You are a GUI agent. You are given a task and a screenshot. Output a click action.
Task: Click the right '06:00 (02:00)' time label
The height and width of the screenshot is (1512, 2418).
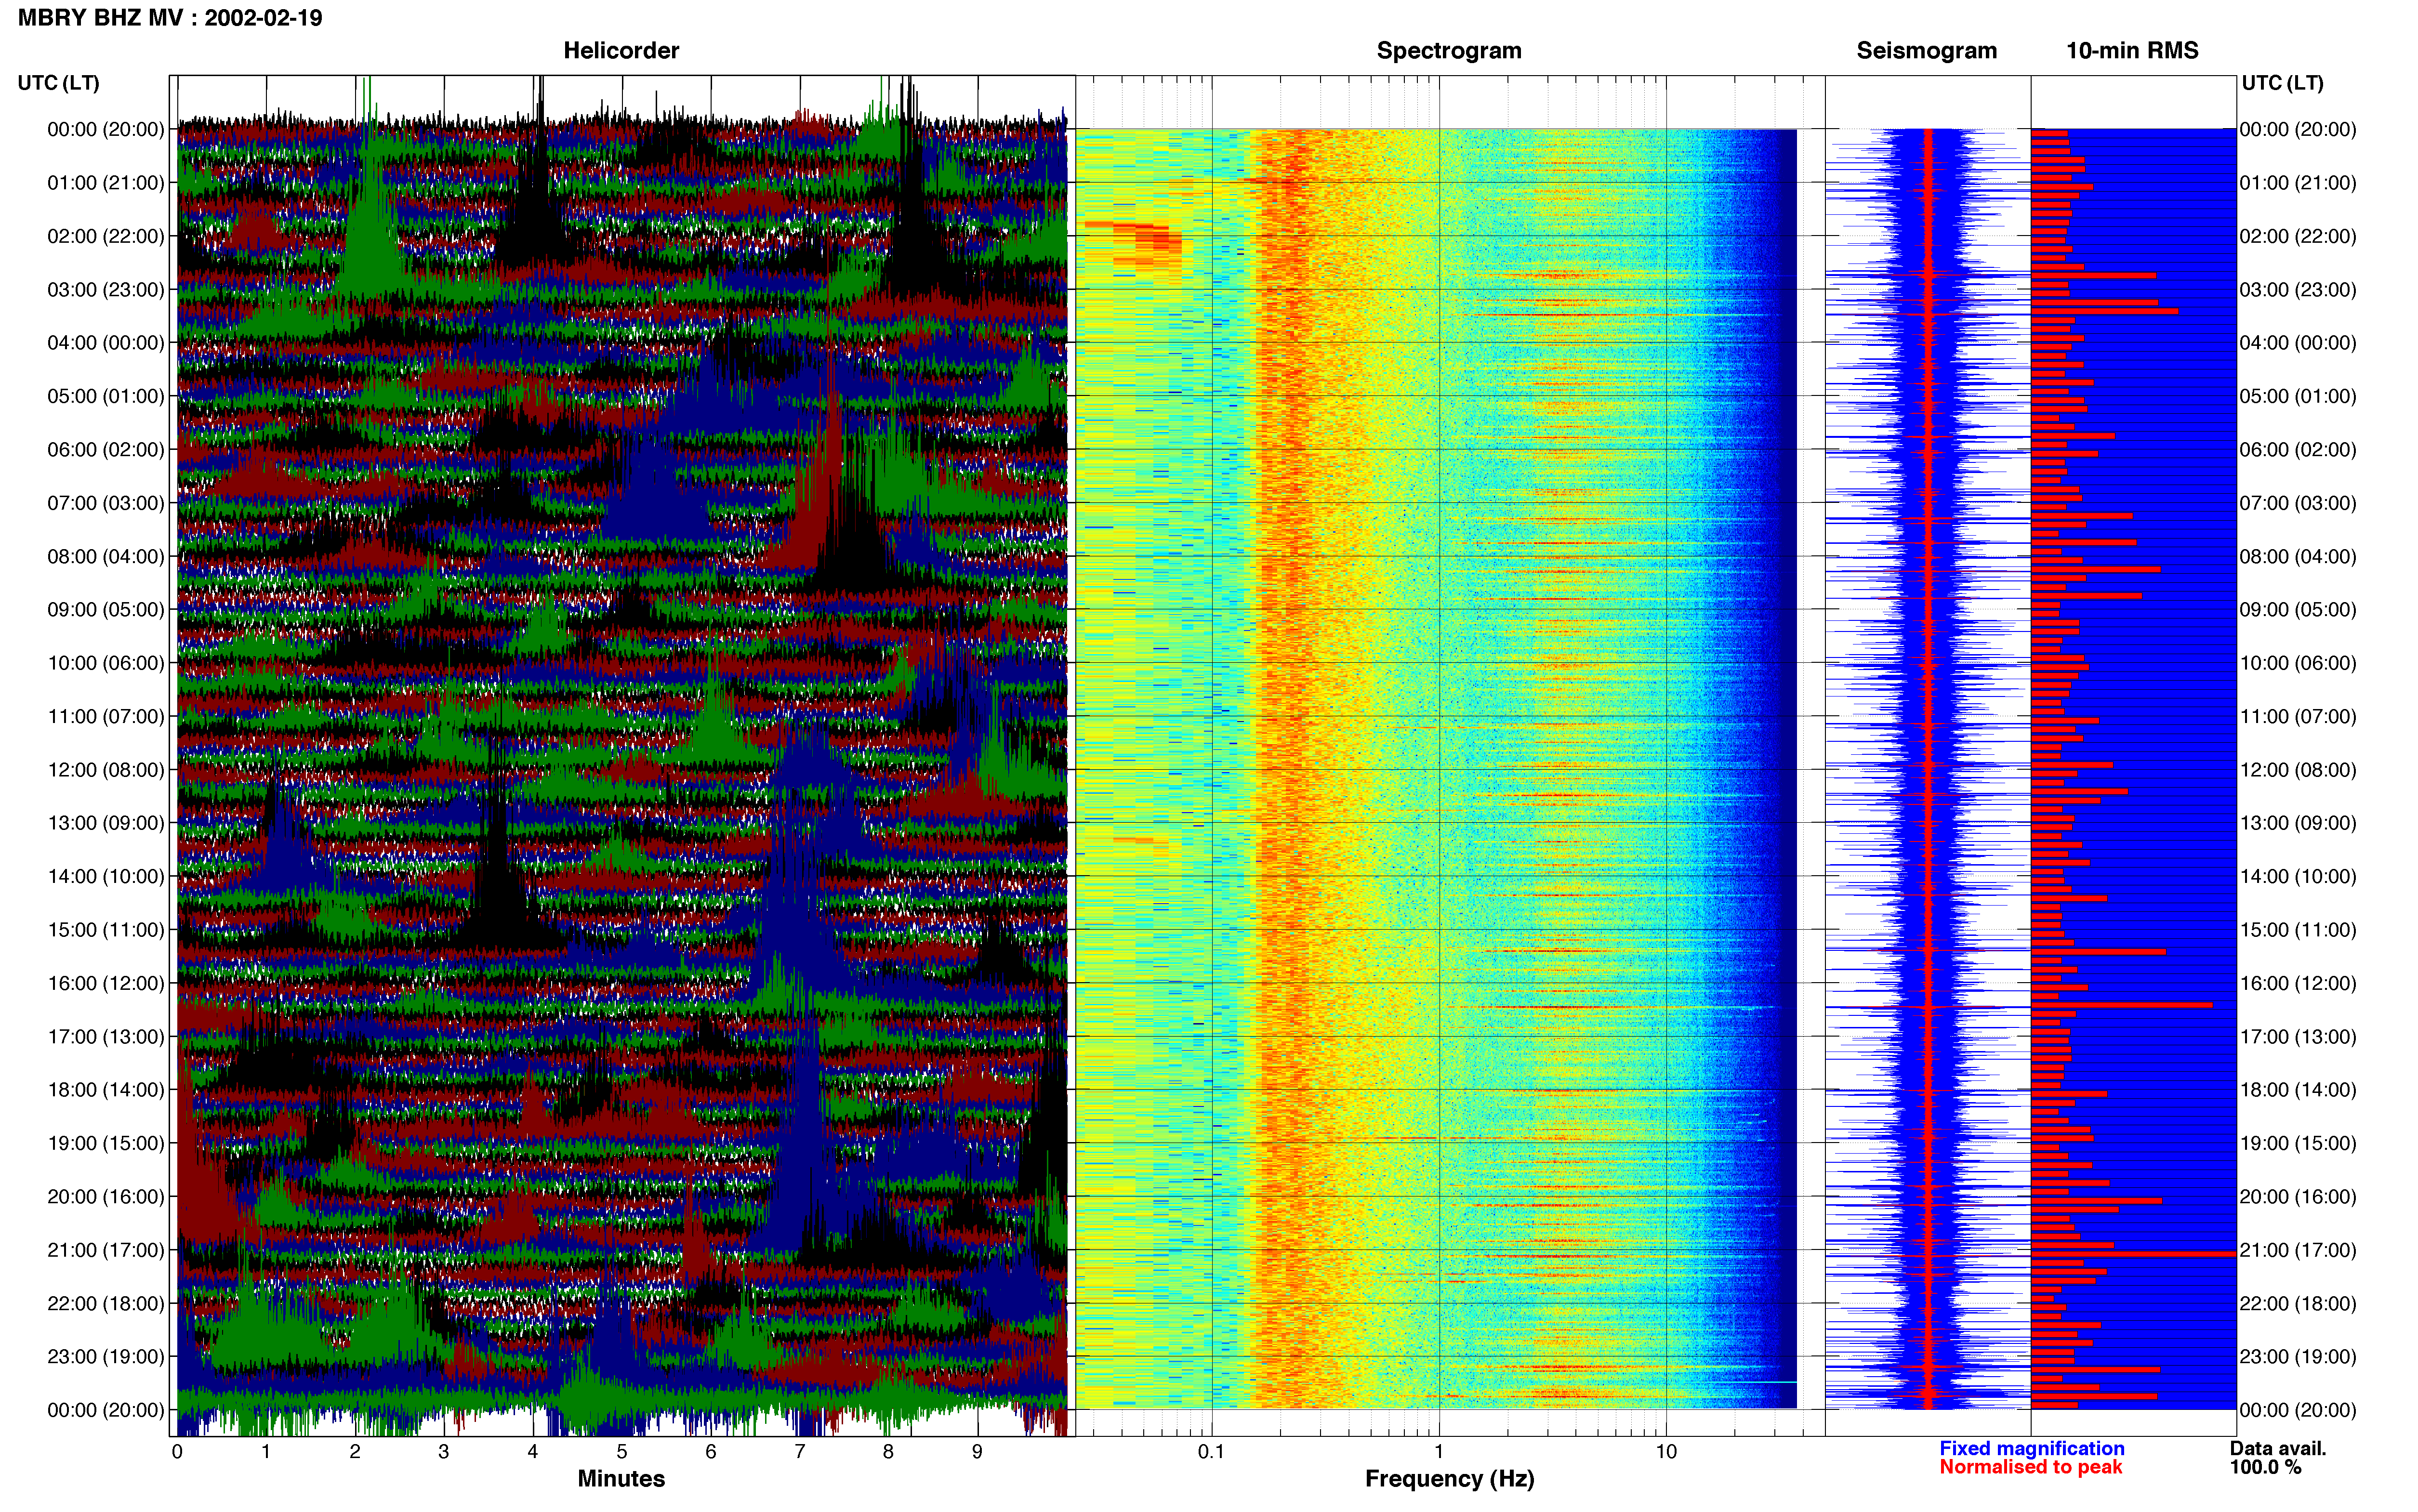coord(2298,450)
